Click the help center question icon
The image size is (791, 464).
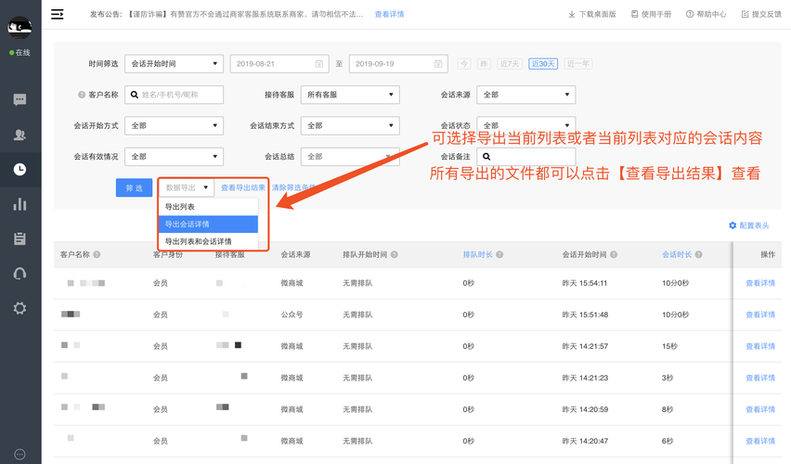click(690, 14)
